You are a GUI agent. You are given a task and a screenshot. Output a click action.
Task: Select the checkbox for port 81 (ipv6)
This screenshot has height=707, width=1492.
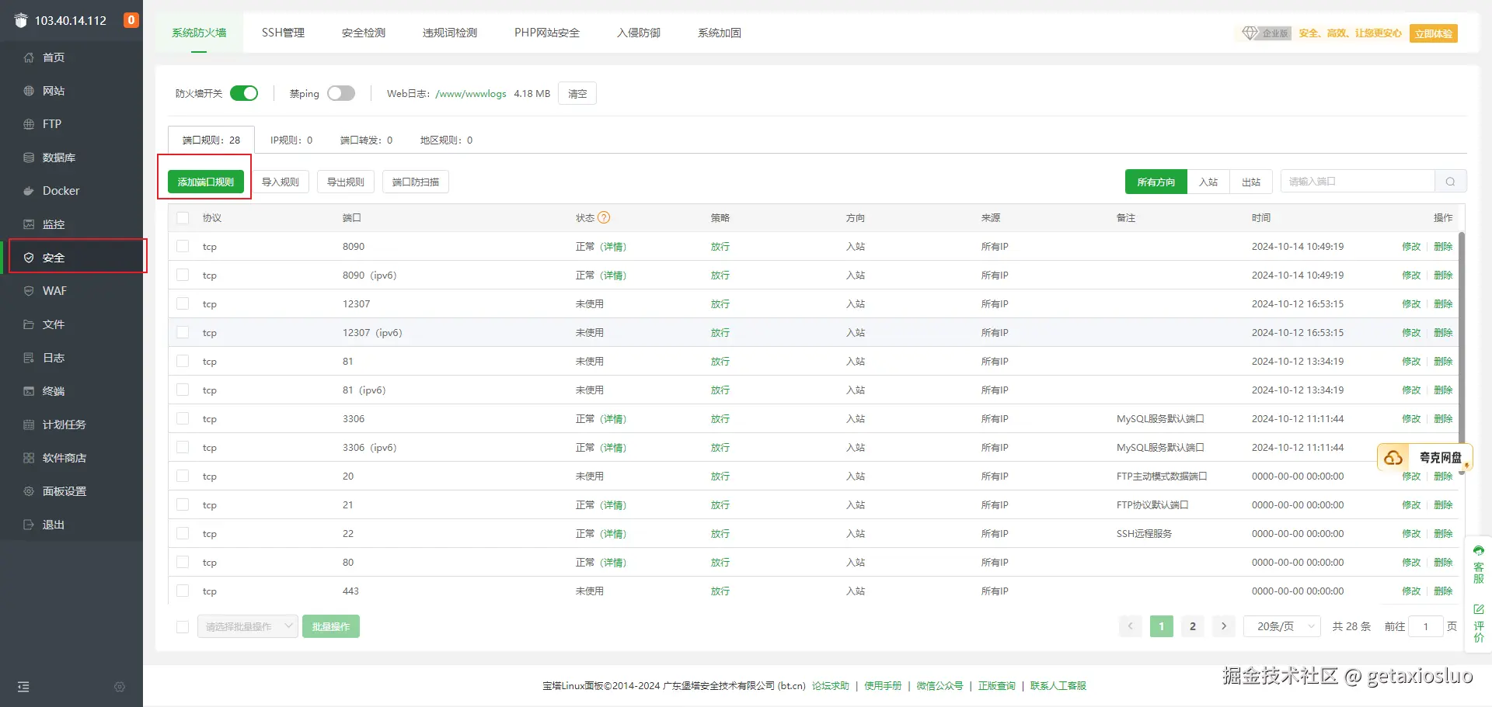[183, 390]
